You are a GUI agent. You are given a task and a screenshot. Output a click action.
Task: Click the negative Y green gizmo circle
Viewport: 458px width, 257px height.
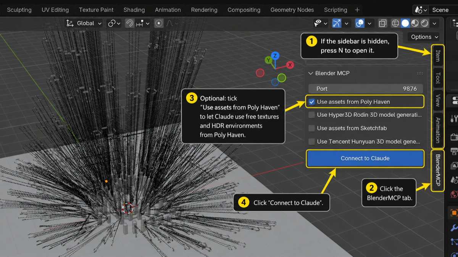[282, 78]
